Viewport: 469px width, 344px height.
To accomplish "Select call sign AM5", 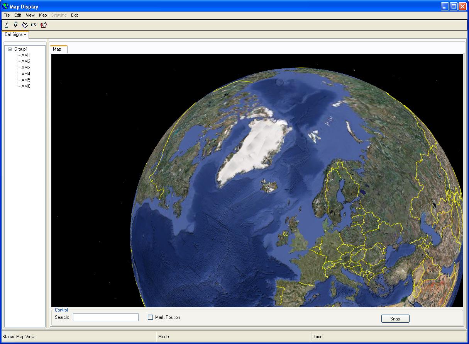I will [x=26, y=80].
